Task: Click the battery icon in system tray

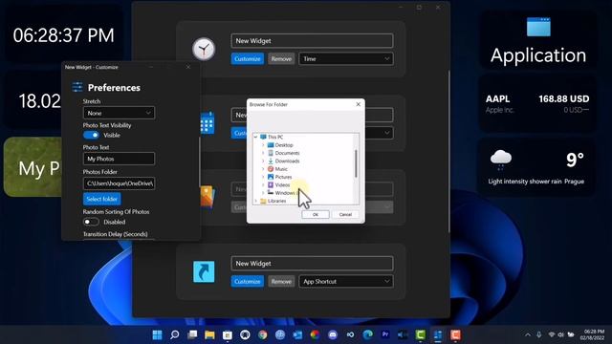Action: [571, 334]
